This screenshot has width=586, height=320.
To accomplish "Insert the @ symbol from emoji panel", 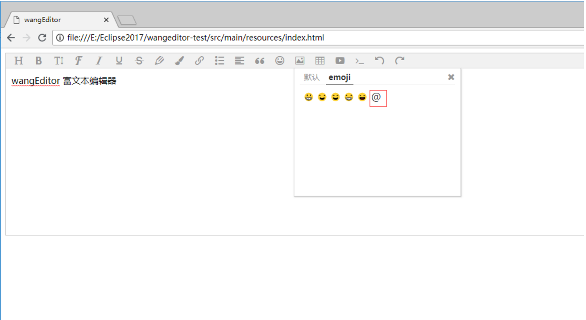I will pyautogui.click(x=376, y=97).
